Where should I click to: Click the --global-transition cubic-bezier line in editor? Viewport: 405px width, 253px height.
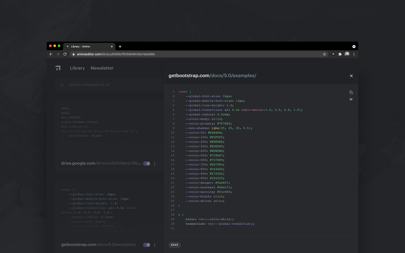coord(244,110)
